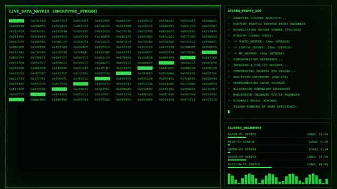Select the SYSTEM_EVENTS_LOG panel heading

coord(244,10)
